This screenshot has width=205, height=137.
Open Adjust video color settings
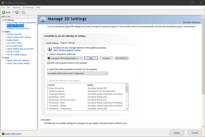(x=18, y=60)
